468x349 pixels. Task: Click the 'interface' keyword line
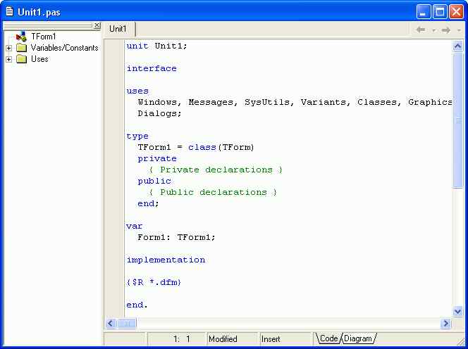coord(152,68)
